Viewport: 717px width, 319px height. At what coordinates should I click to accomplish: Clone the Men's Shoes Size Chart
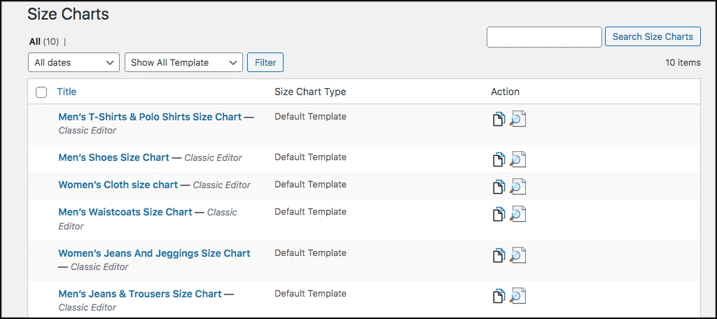point(498,159)
